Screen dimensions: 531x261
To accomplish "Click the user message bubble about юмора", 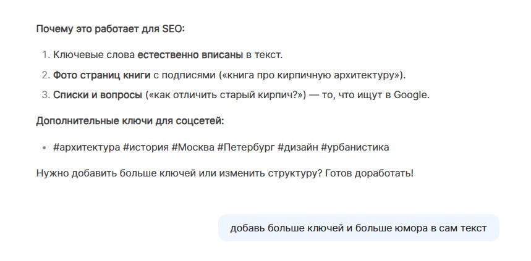I will tap(358, 228).
